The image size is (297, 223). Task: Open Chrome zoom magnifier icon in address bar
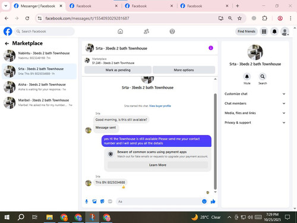point(230,18)
